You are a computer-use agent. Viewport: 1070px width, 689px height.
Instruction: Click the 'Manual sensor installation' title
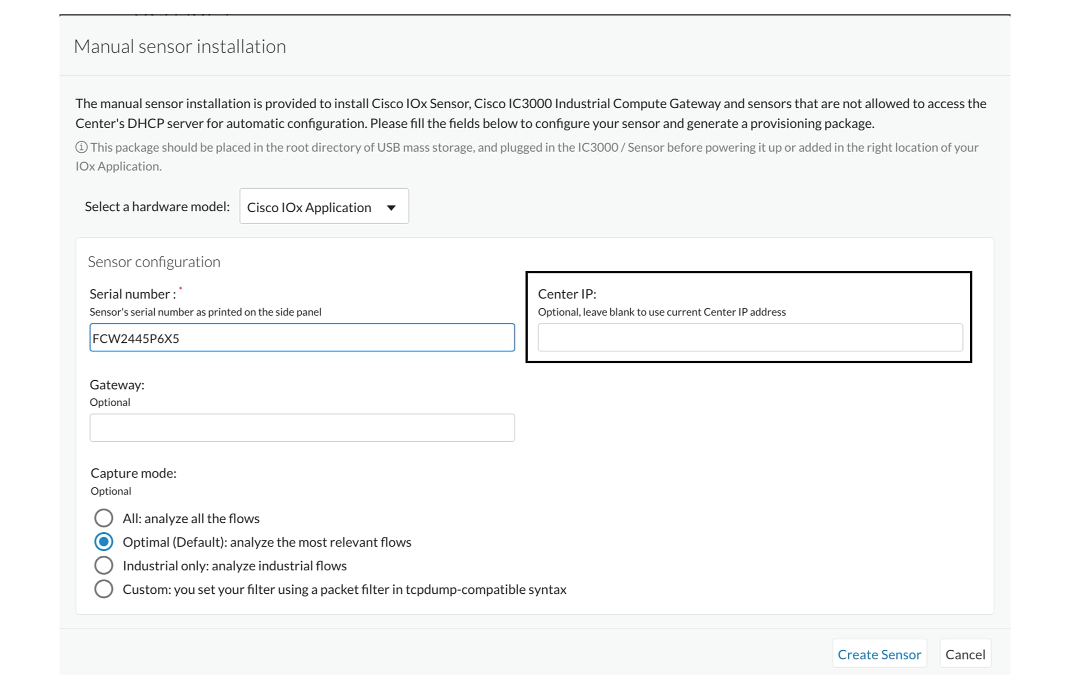180,47
